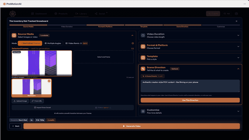
Task: Click the Generate Video button
Action: coord(132,126)
